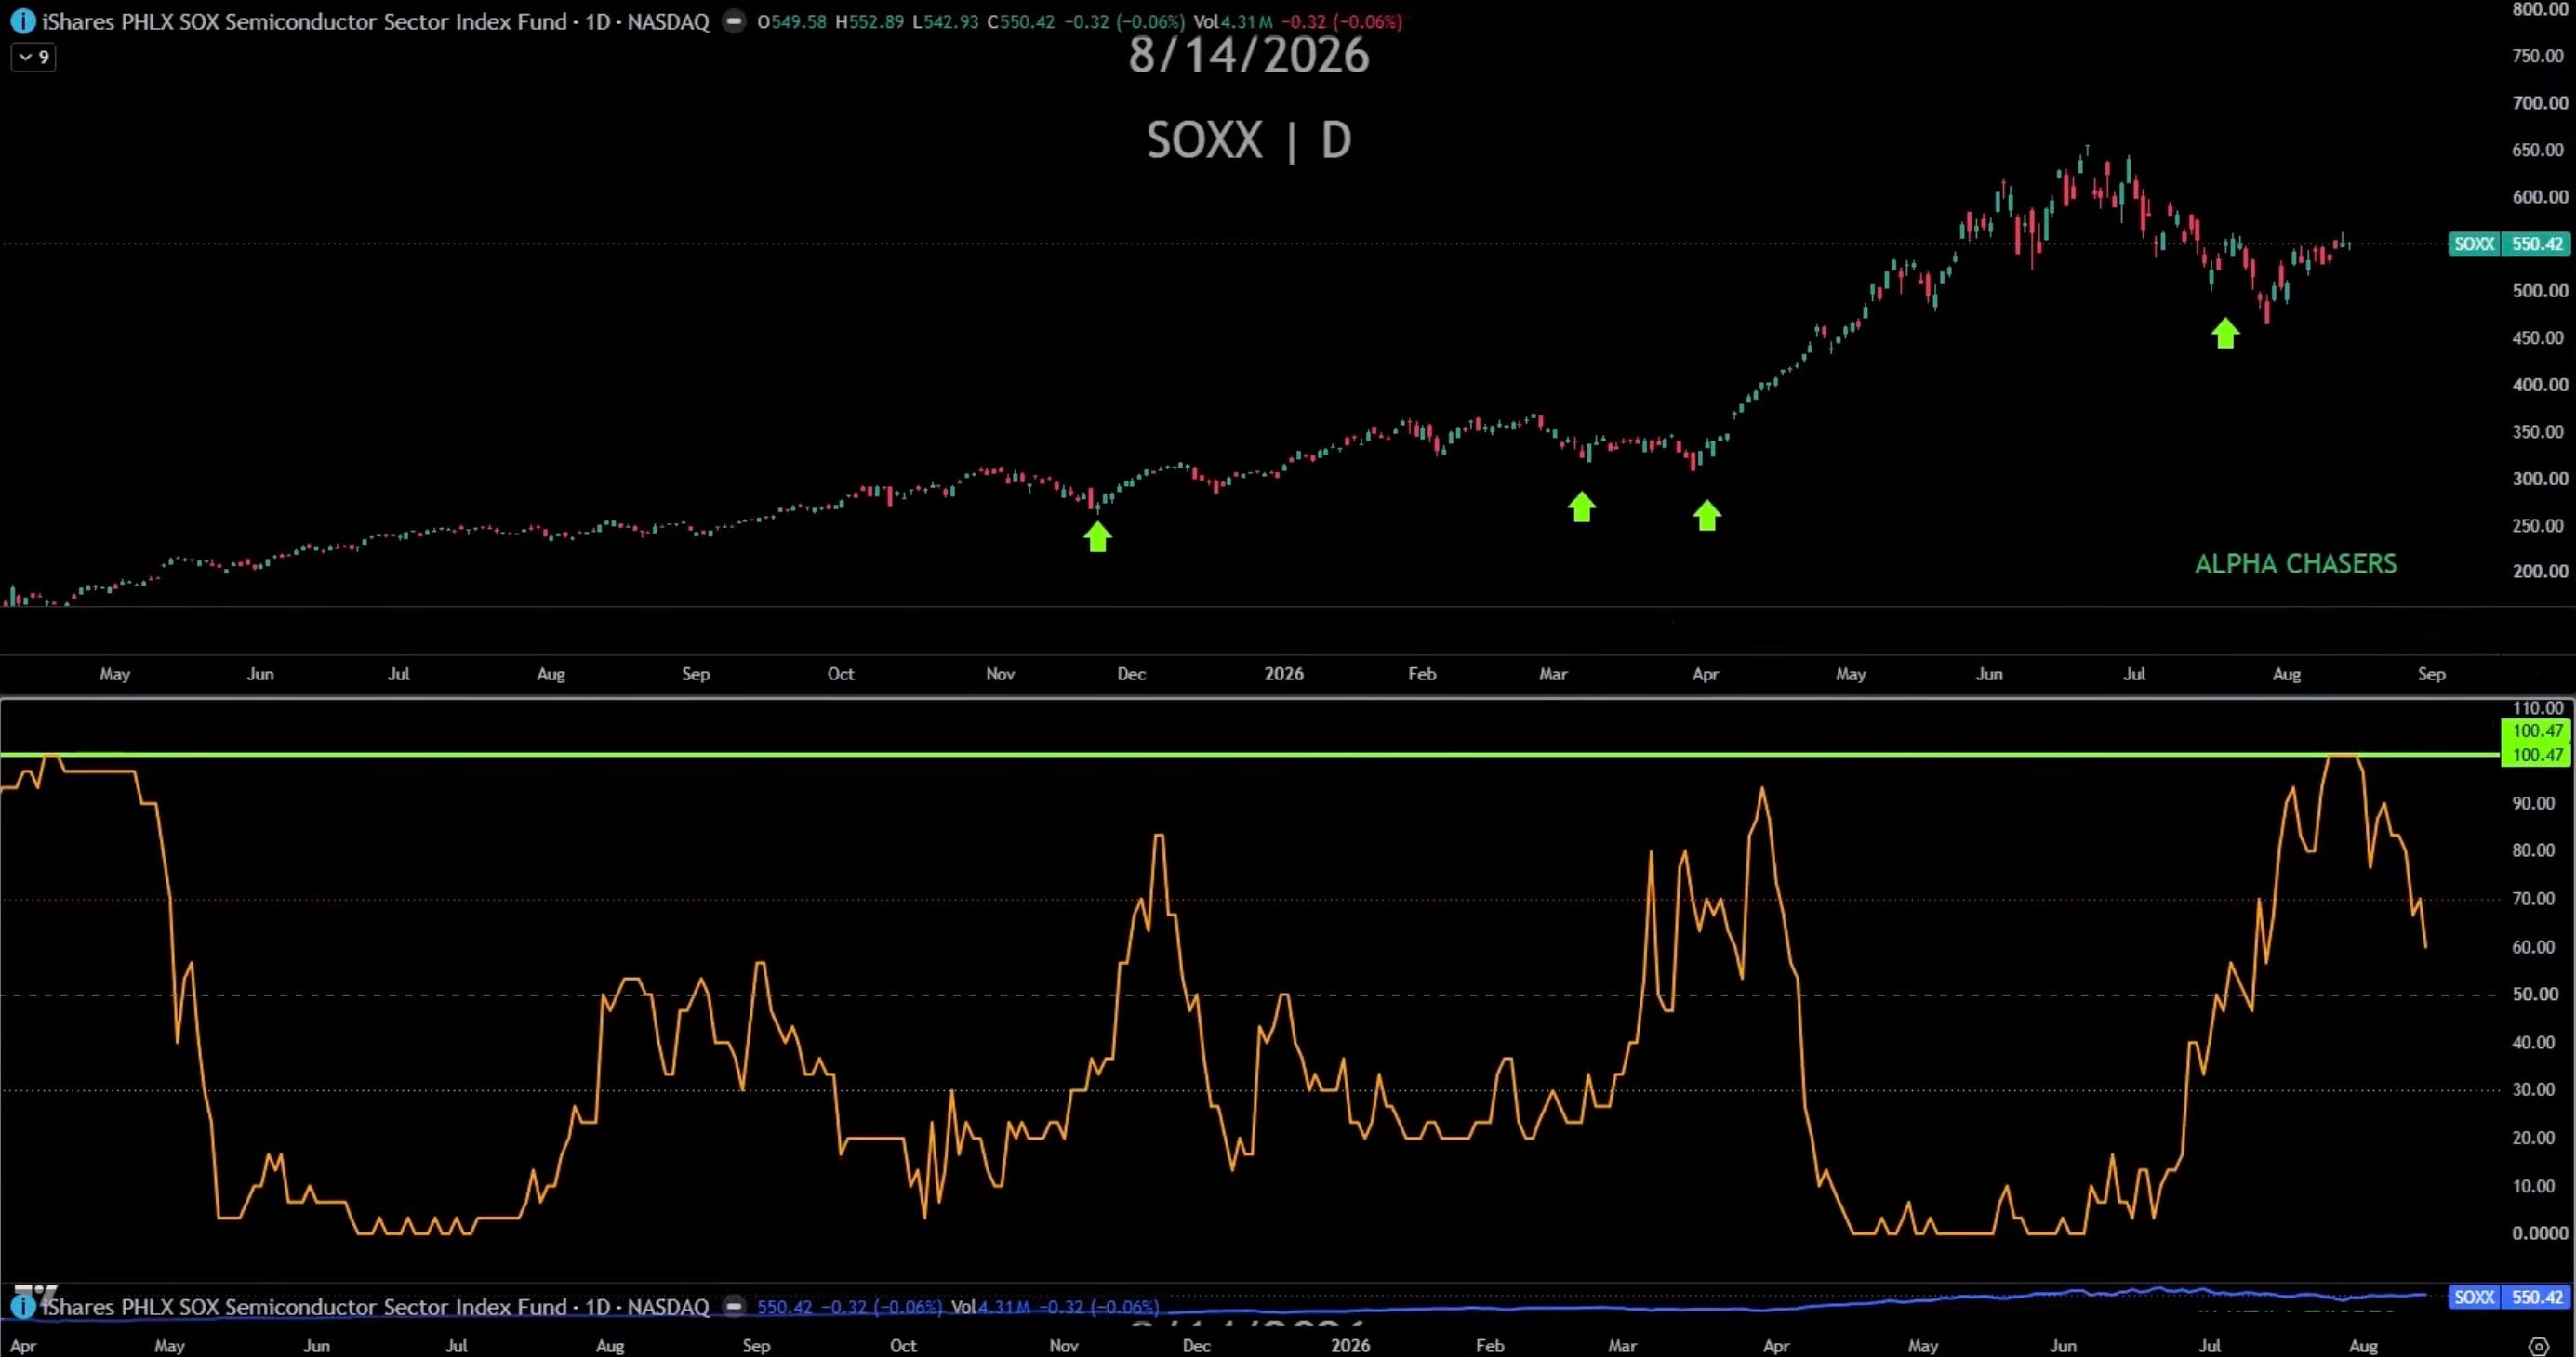Click the 800.00 price scale label
Screen dimensions: 2576x1357
(x=2540, y=9)
